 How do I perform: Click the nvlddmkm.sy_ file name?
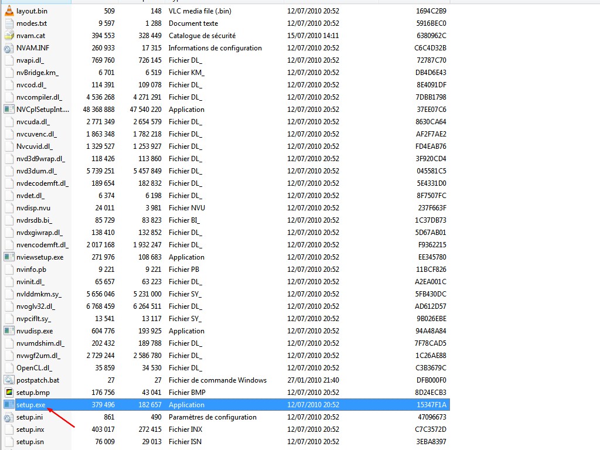pyautogui.click(x=39, y=294)
